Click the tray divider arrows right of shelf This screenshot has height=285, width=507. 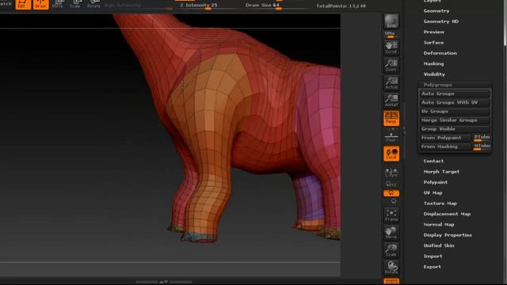tap(404, 130)
